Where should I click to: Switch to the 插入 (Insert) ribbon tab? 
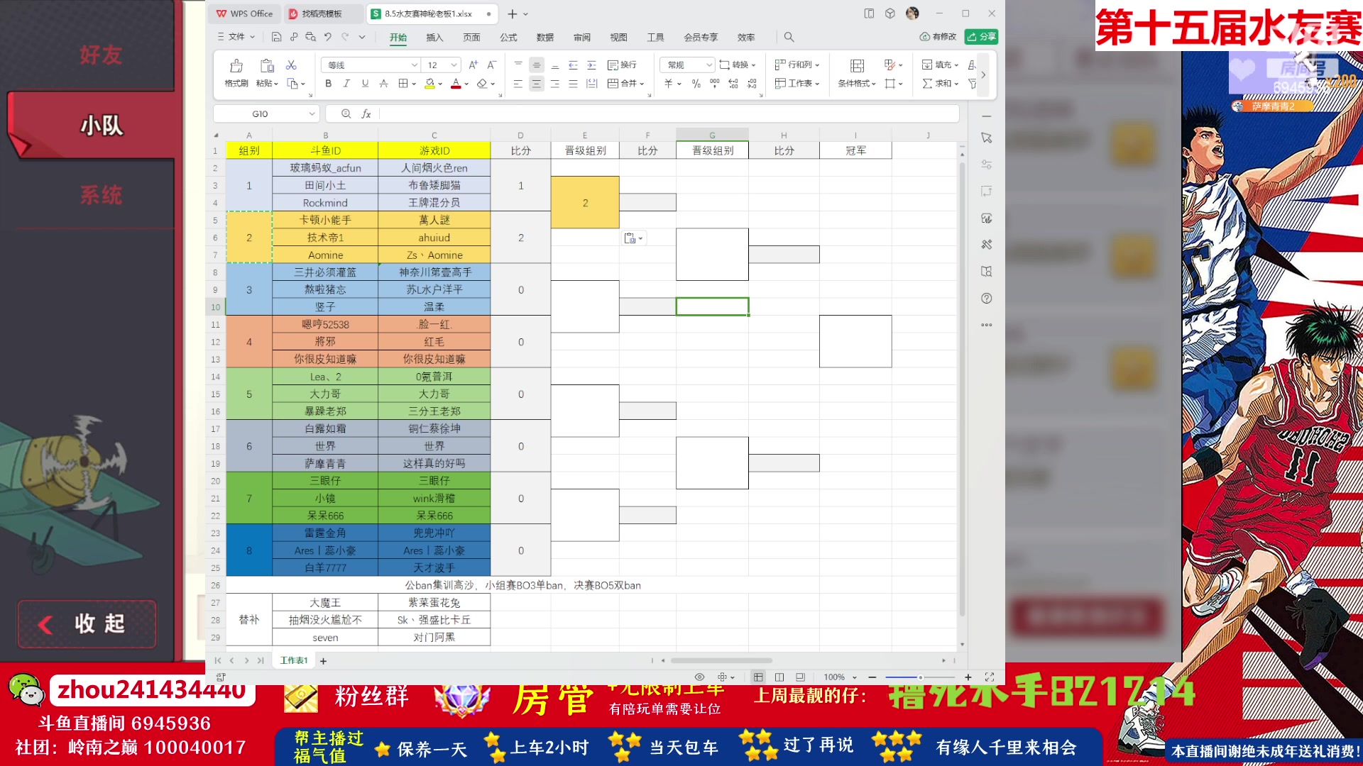click(x=434, y=38)
